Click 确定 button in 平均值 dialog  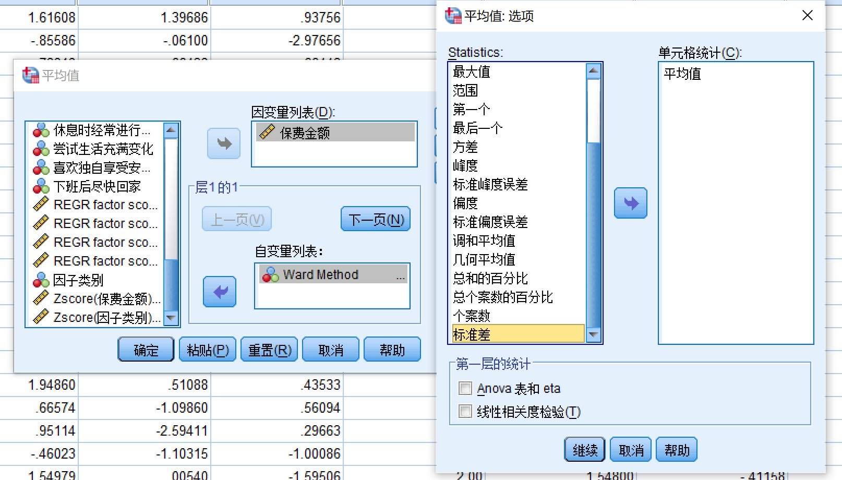pos(146,350)
